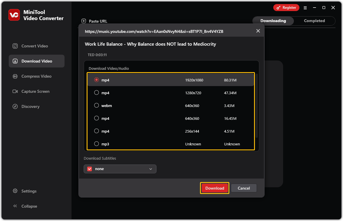The width and height of the screenshot is (343, 221).
Task: Click the video title Work Life Balance
Action: point(150,44)
